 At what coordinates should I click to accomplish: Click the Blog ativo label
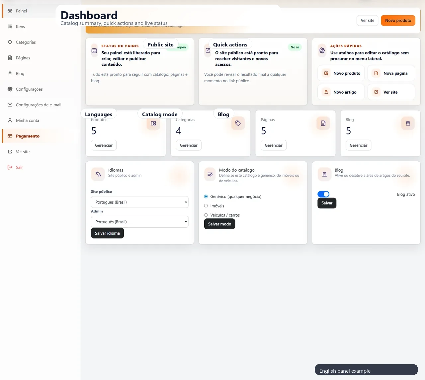(406, 194)
